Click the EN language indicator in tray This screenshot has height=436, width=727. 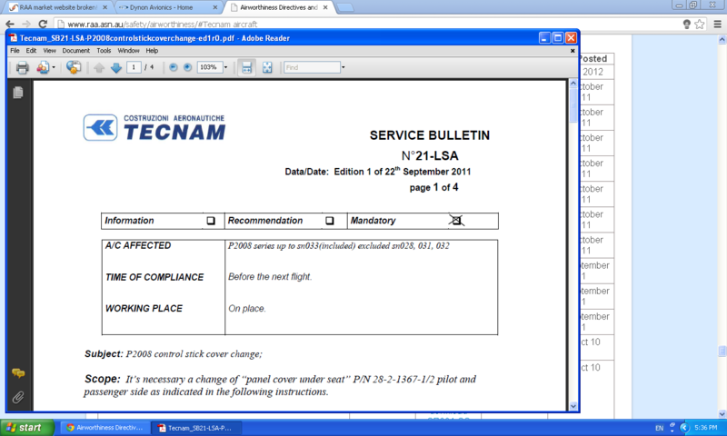pyautogui.click(x=659, y=428)
